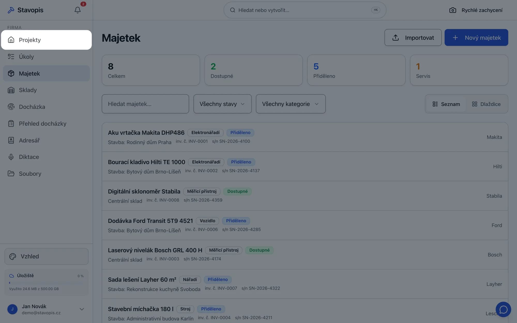Click the Docházka fingerprint icon
Image resolution: width=517 pixels, height=323 pixels.
tap(11, 107)
